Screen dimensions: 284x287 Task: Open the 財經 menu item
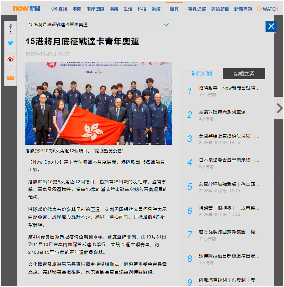coord(156,9)
